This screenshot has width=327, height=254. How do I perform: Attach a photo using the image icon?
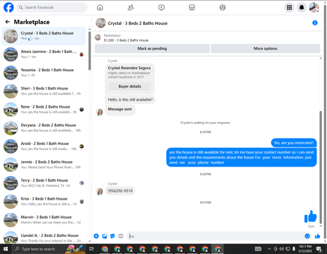point(105,236)
